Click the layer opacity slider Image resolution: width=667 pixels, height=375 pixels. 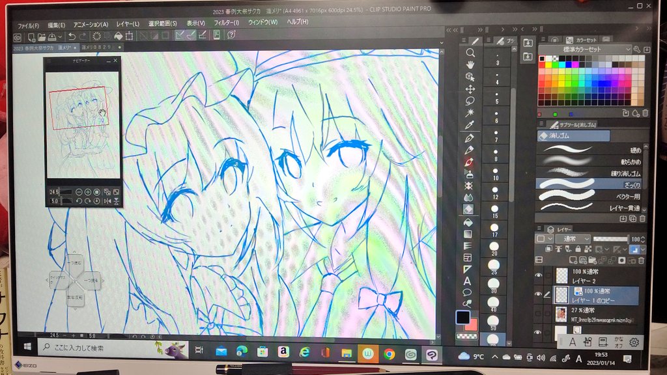(x=610, y=239)
